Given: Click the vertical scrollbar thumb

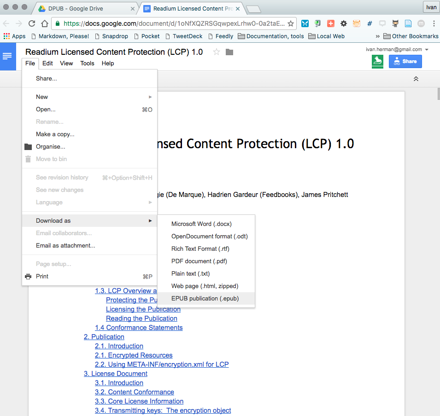Looking at the screenshot, I should pos(439,94).
